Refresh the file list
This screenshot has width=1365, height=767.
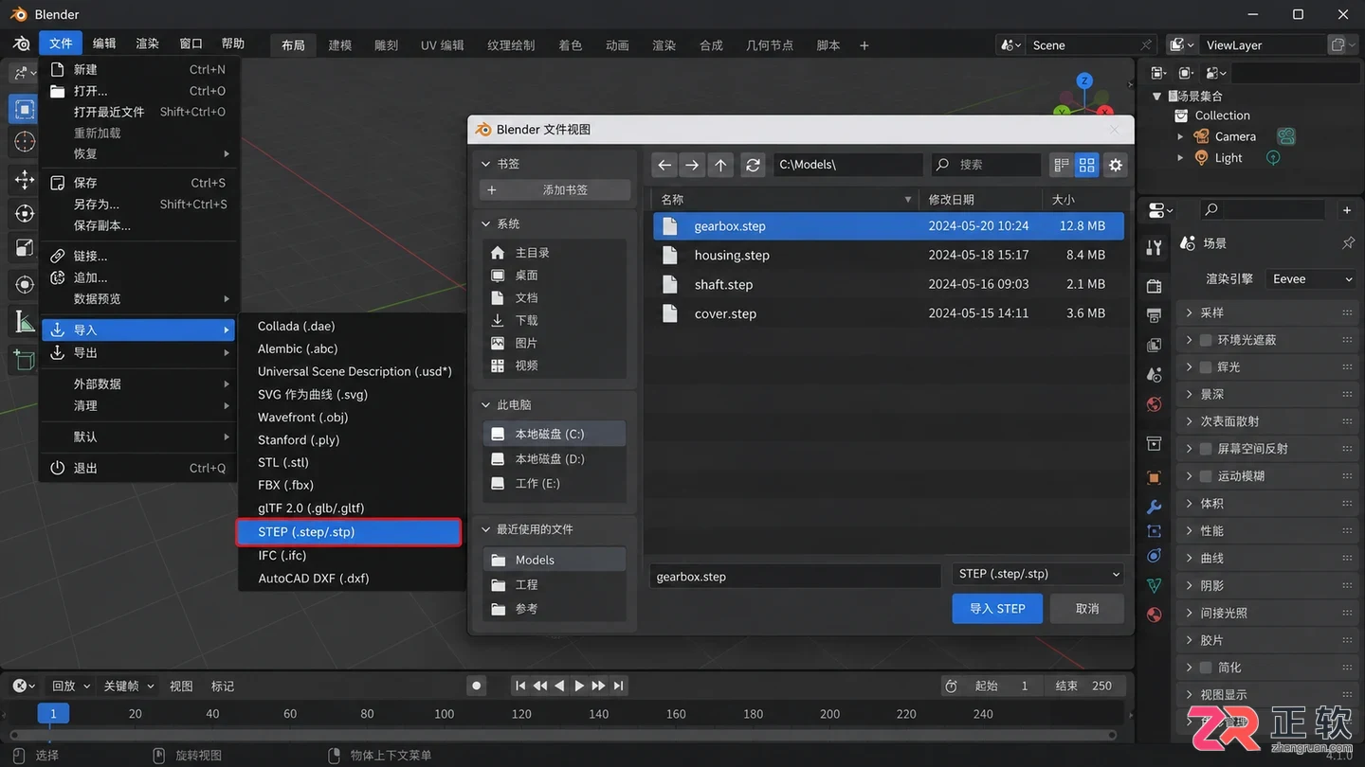[753, 165]
